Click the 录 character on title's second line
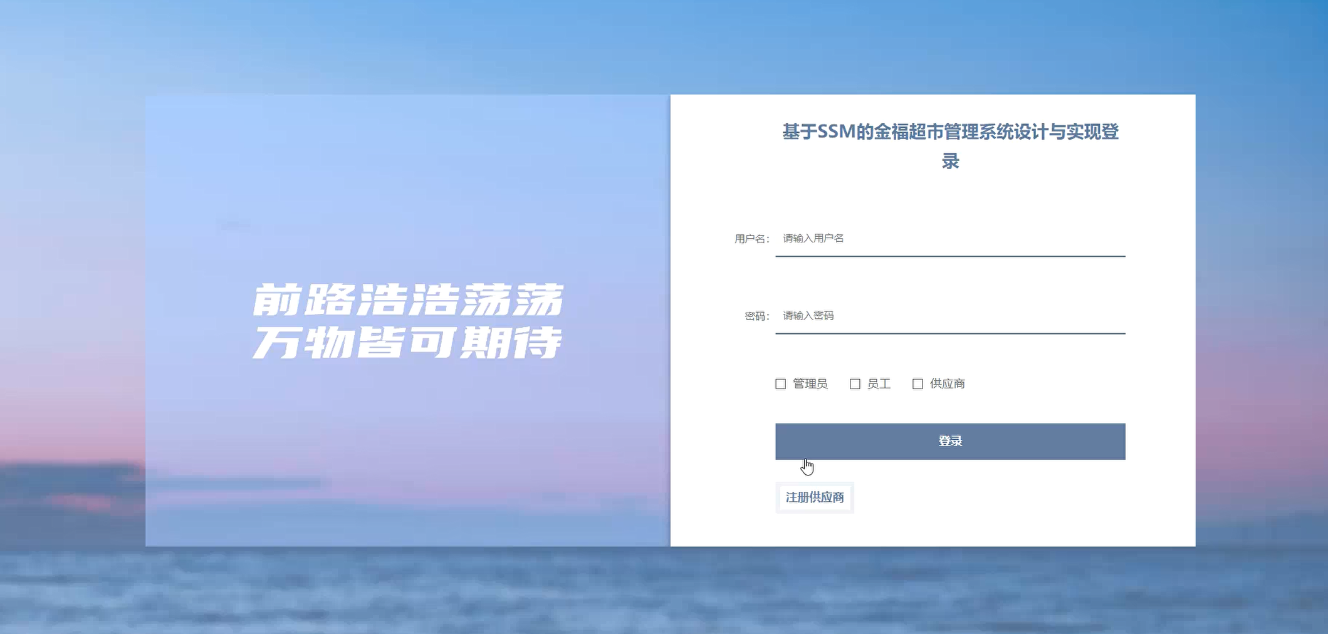The image size is (1328, 634). pyautogui.click(x=950, y=162)
